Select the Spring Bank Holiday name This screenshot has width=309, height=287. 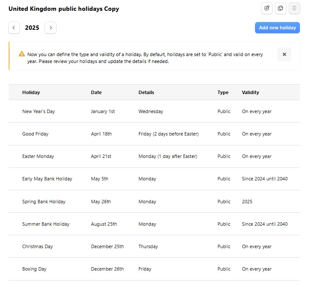pos(44,202)
